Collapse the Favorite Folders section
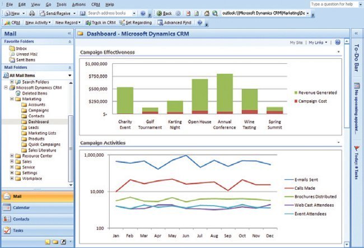This screenshot has width=364, height=248. 69,42
